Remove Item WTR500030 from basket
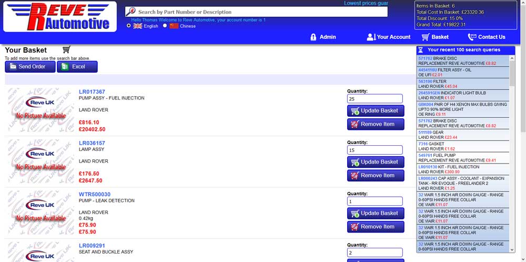This screenshot has width=526, height=262. point(376,227)
